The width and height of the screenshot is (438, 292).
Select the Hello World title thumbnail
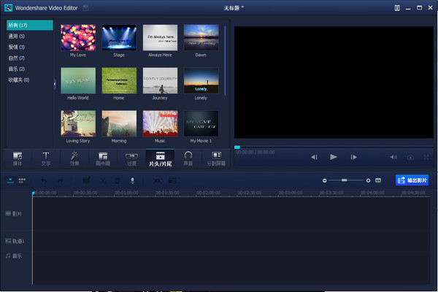click(78, 82)
